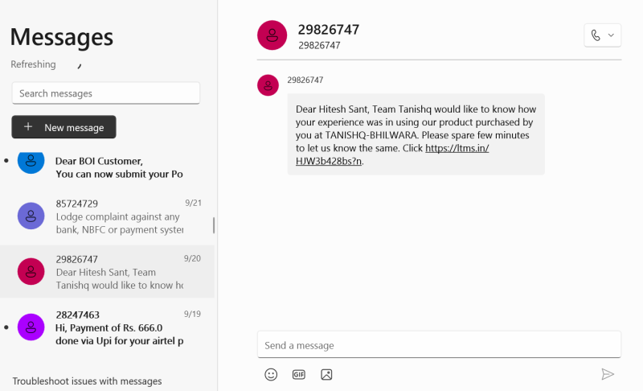Viewport: 643px width, 391px height.
Task: Click the conversation list scrollbar
Action: [213, 225]
